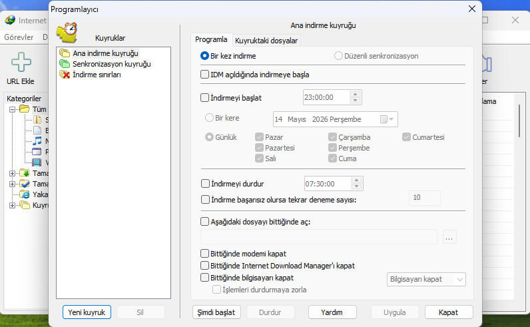Open the Görevler menu in main window
530x327 pixels.
19,37
